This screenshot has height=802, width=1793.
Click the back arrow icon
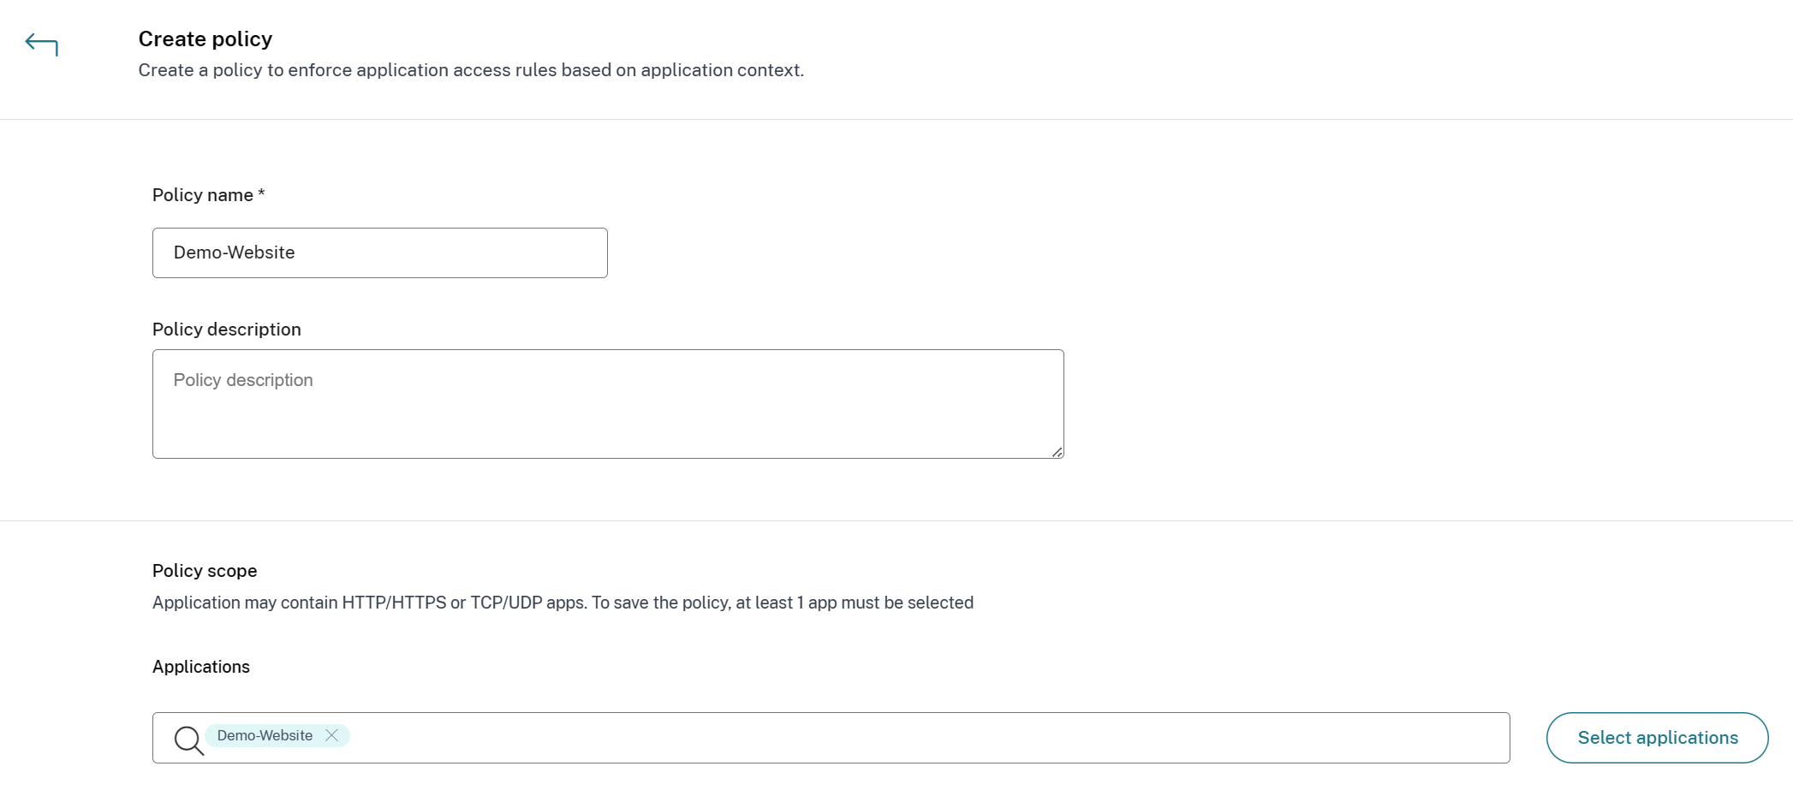tap(41, 44)
